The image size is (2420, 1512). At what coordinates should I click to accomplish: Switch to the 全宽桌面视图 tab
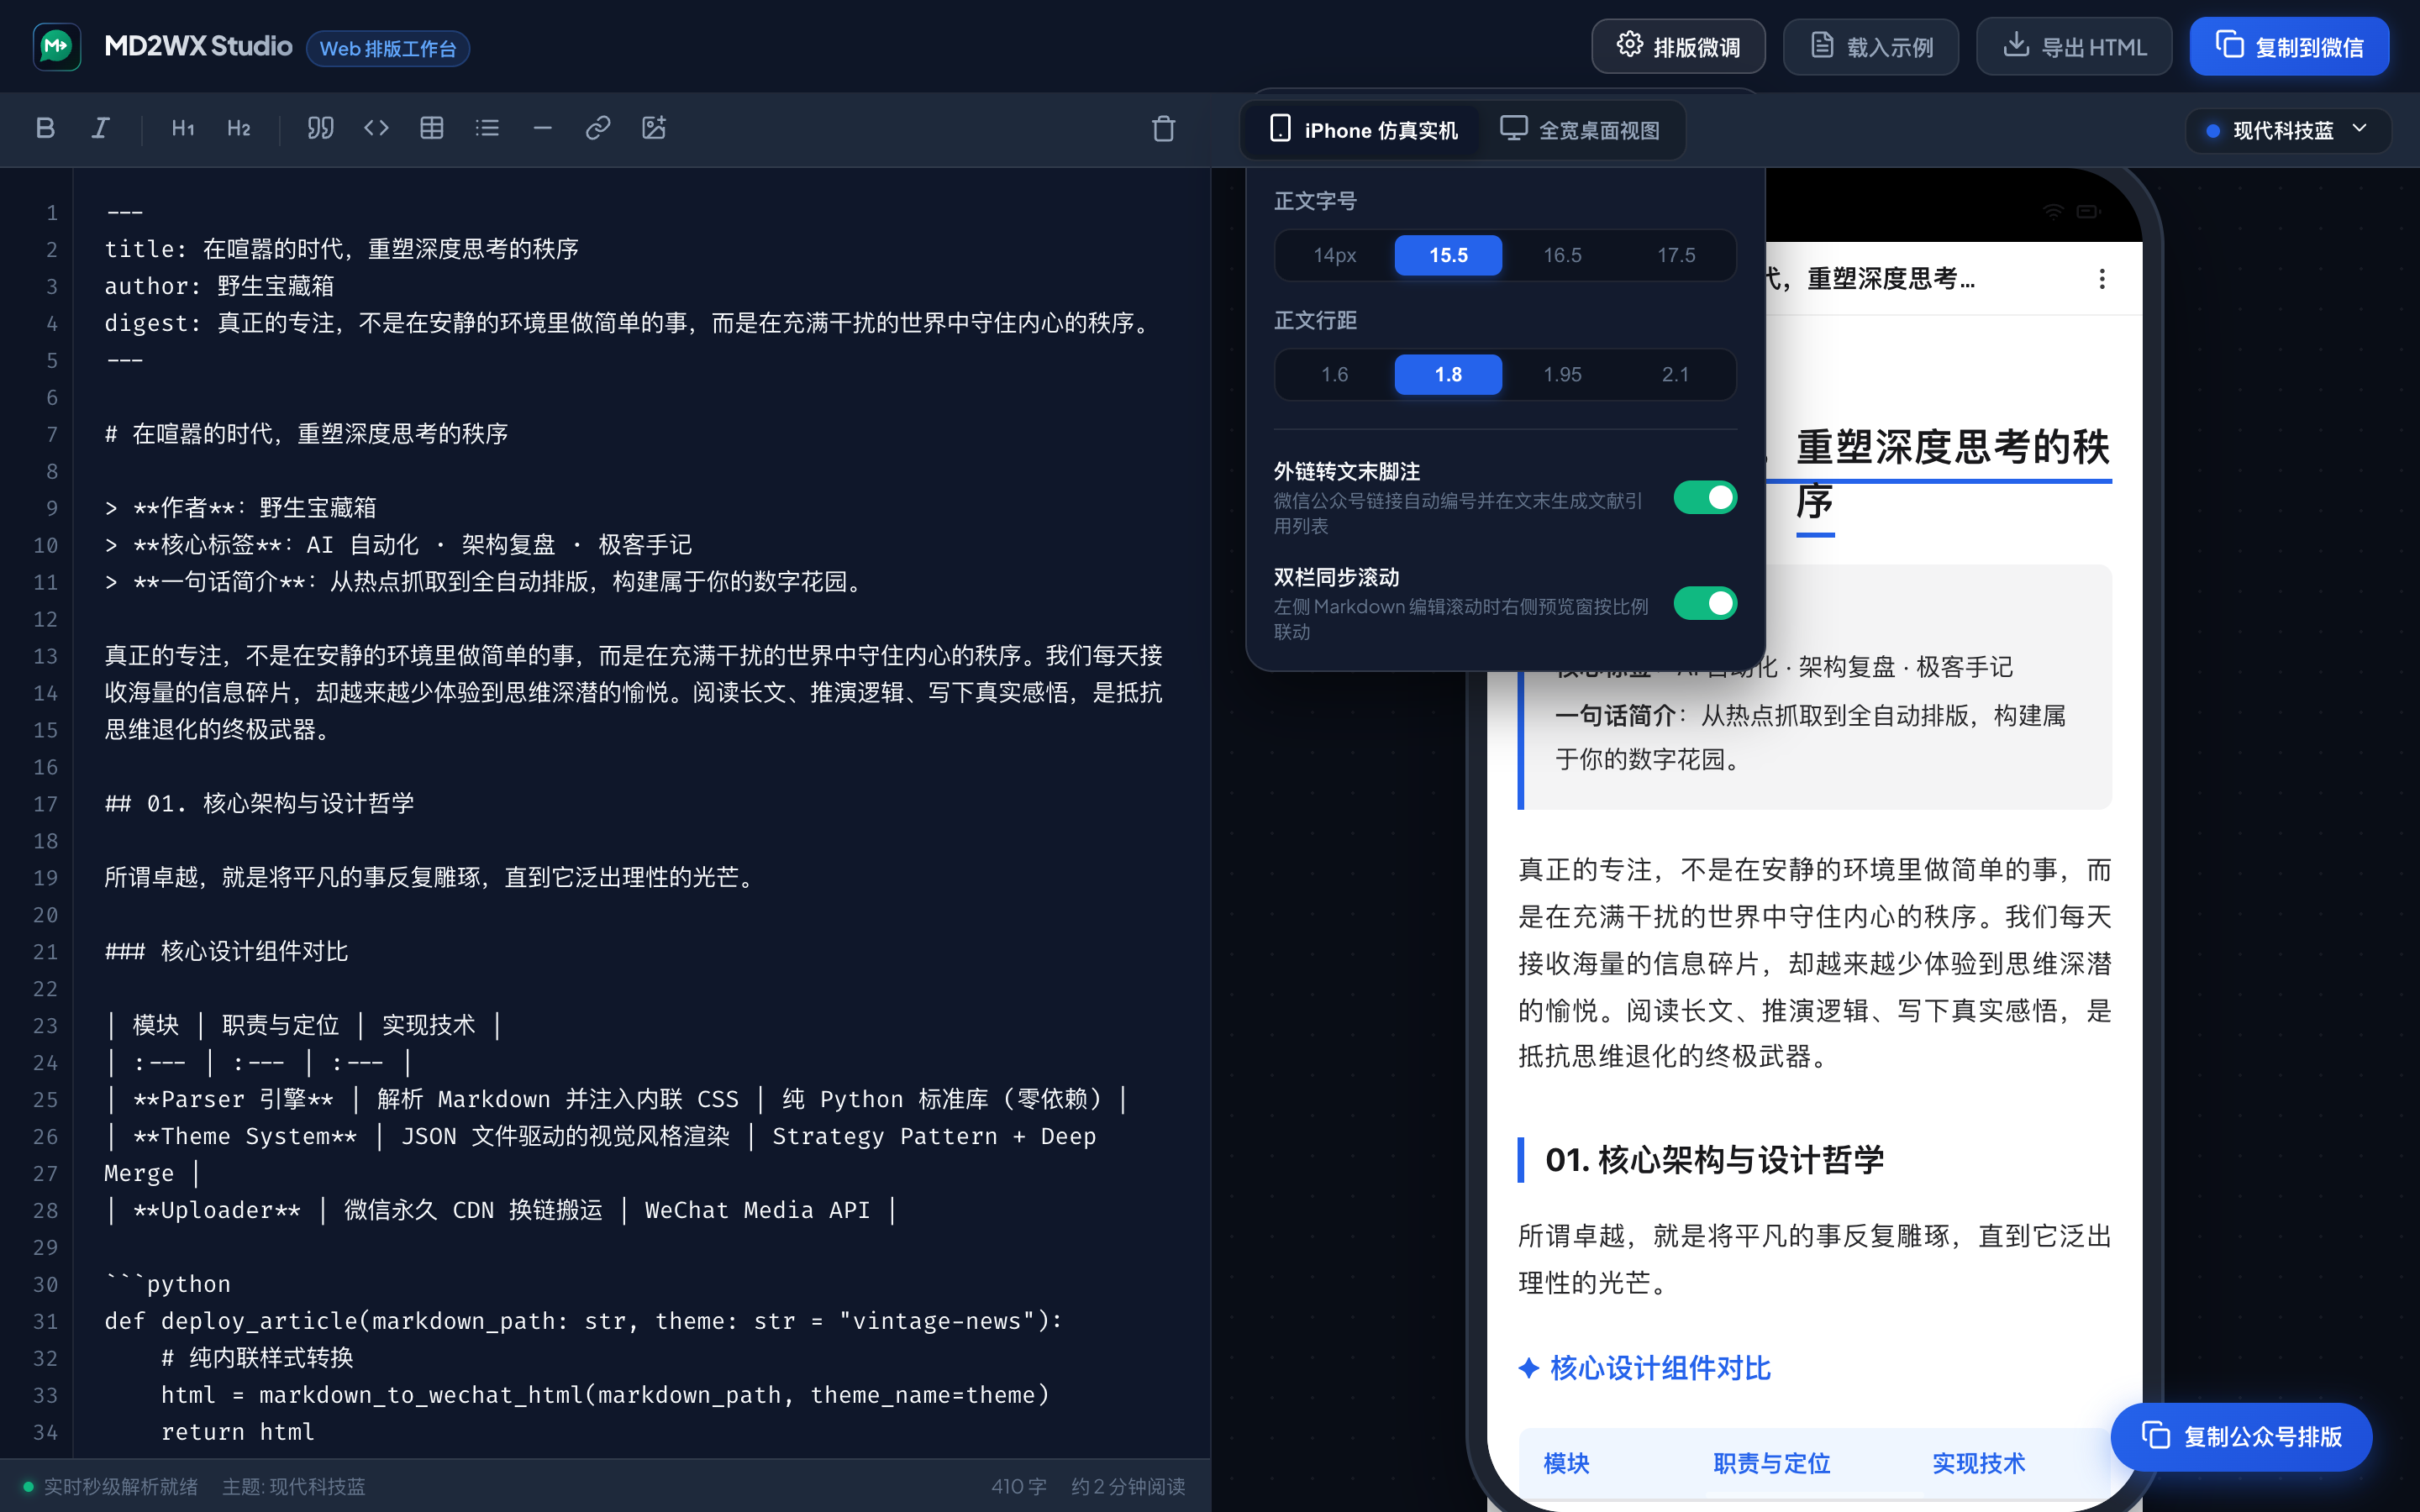pyautogui.click(x=1580, y=130)
